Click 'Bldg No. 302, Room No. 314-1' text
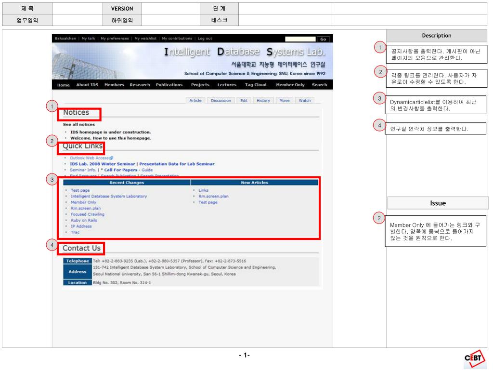The image size is (493, 370). tap(122, 283)
